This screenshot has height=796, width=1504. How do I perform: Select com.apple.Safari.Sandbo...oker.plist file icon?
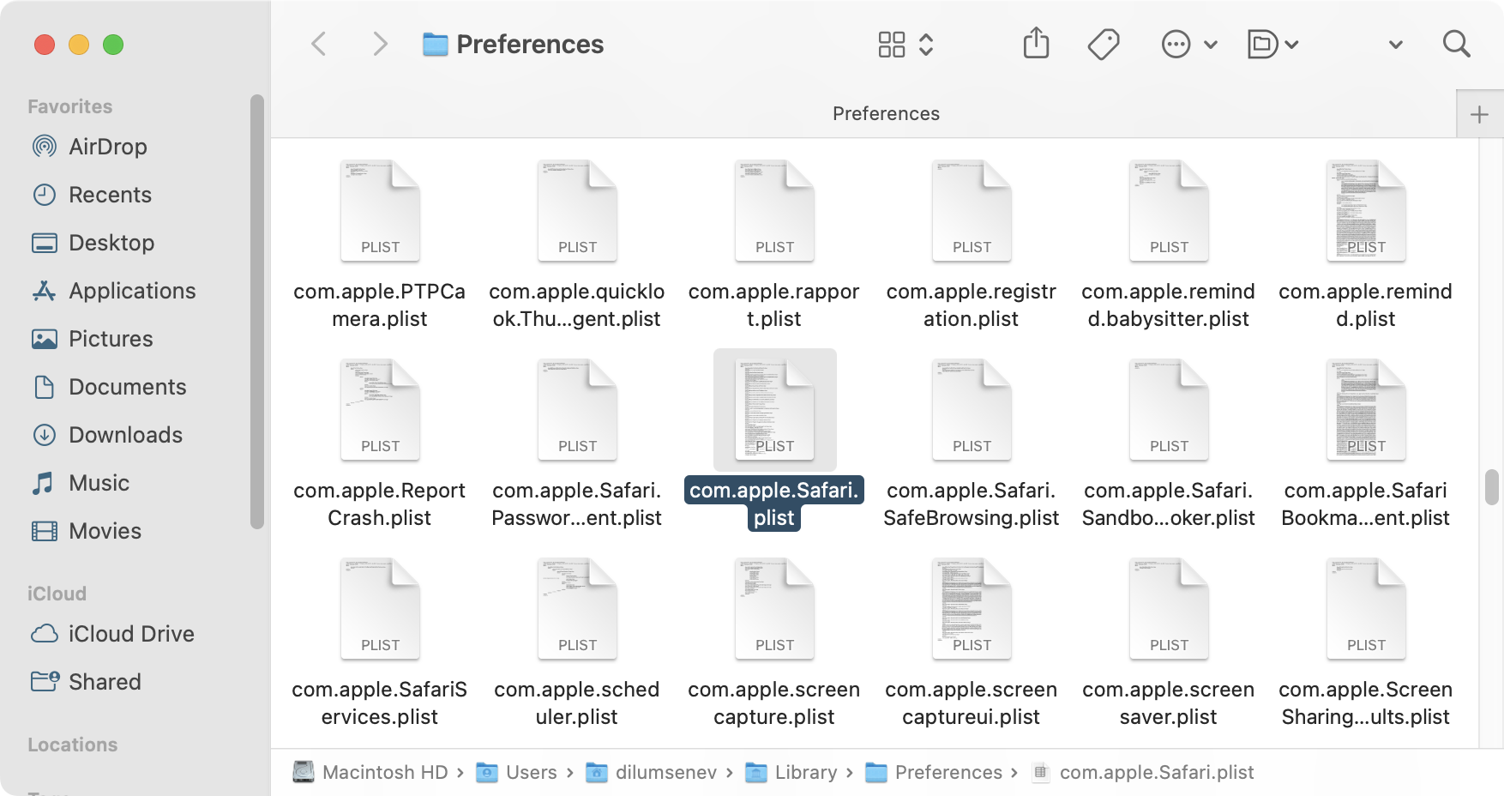coord(1169,410)
